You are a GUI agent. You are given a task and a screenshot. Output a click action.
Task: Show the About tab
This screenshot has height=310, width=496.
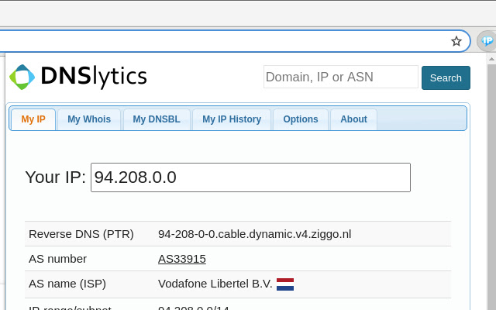point(353,119)
